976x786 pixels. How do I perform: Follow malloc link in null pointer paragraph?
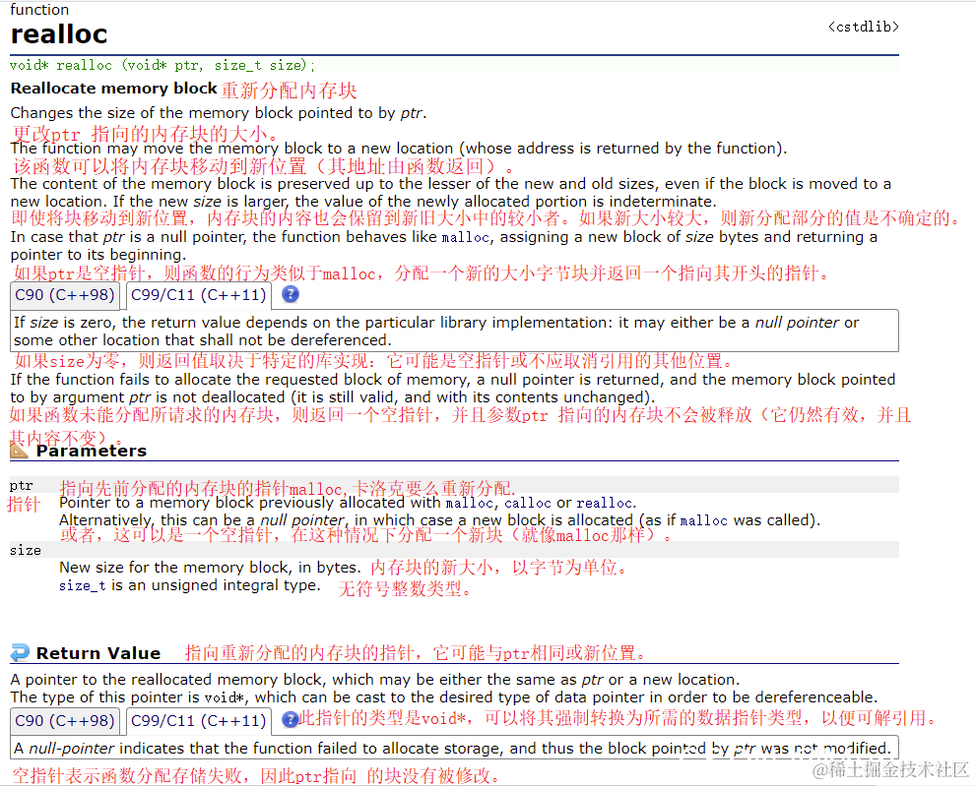click(466, 237)
